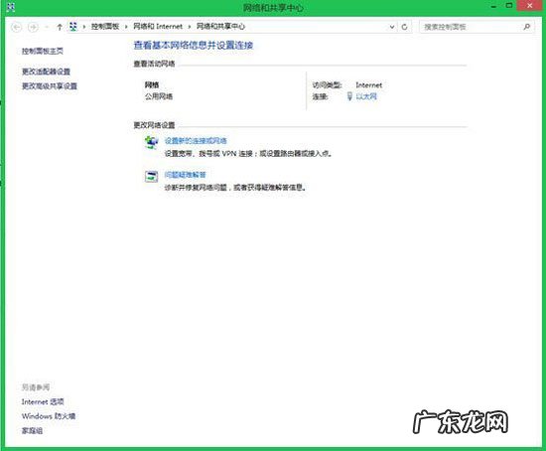Minimize the 网络和共享中心 window
Screen dimensions: 546x451
[x=493, y=6]
